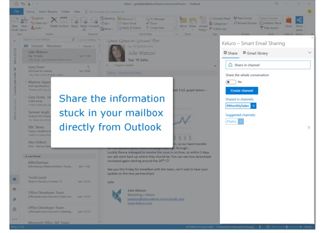Click Julie Watson profile photo

pos(117,53)
